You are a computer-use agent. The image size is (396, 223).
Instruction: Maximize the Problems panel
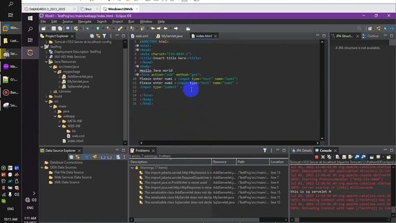pyautogui.click(x=284, y=151)
